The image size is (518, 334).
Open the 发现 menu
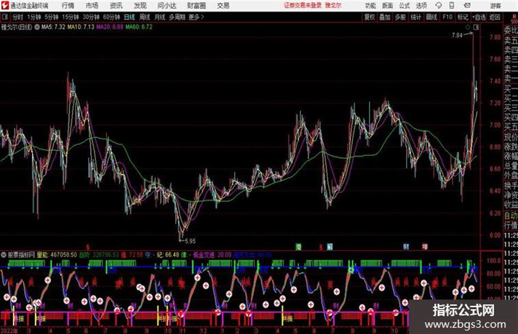pos(140,5)
